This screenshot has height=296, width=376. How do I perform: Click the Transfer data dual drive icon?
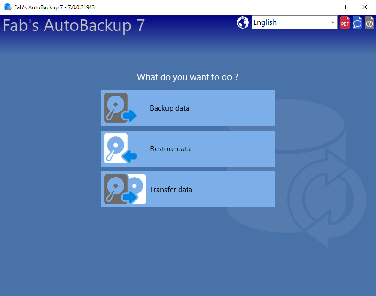[x=125, y=189]
